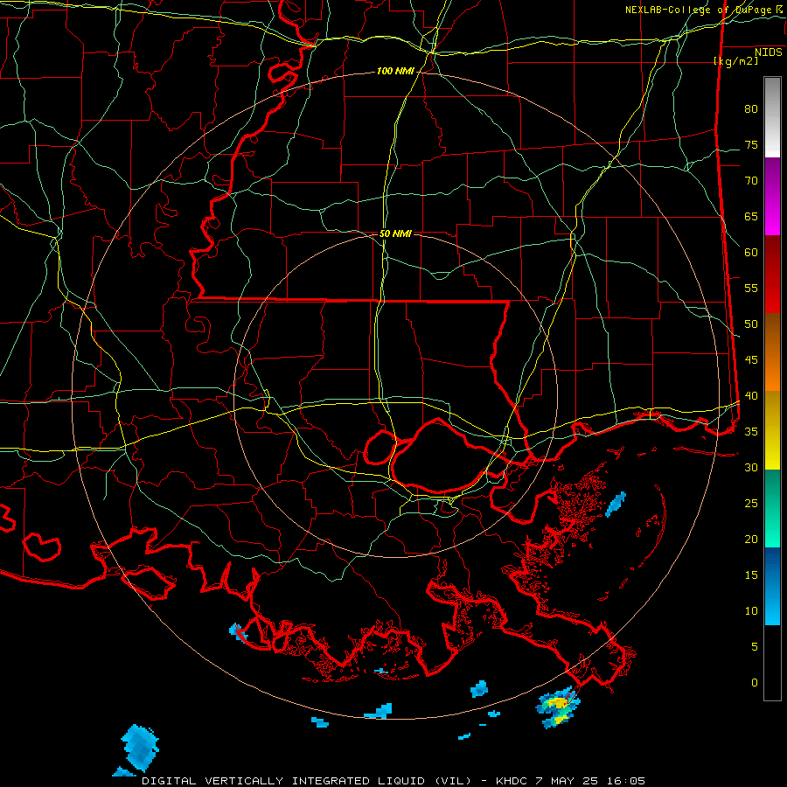Screen dimensions: 787x787
Task: Click the 0 value on the VIL scale
Action: coord(755,683)
